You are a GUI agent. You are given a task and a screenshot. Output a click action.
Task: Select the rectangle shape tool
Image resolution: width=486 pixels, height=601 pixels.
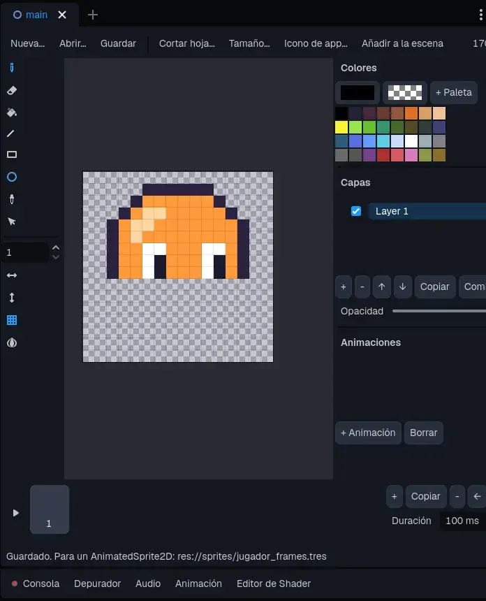coord(12,154)
